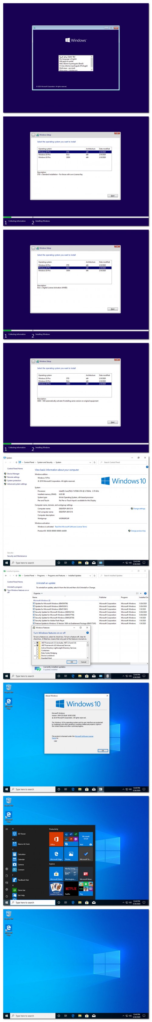Toggle .NET Framework 4.8 Advanced Services checkbox

[x=37, y=645]
